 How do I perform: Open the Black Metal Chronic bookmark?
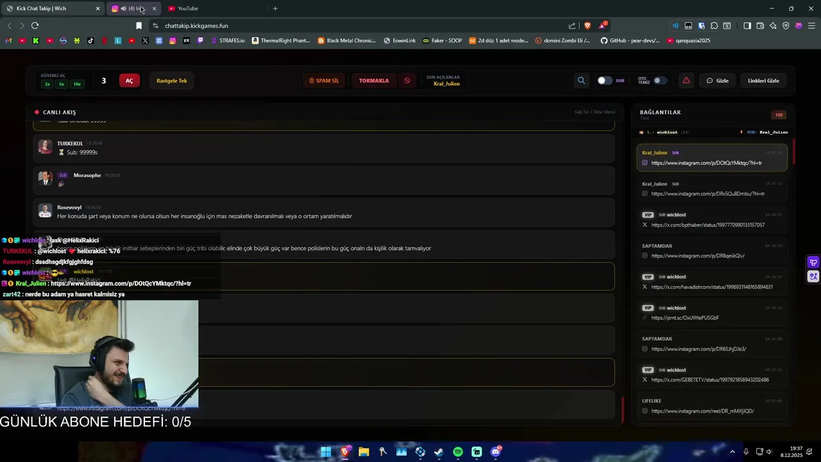[347, 40]
